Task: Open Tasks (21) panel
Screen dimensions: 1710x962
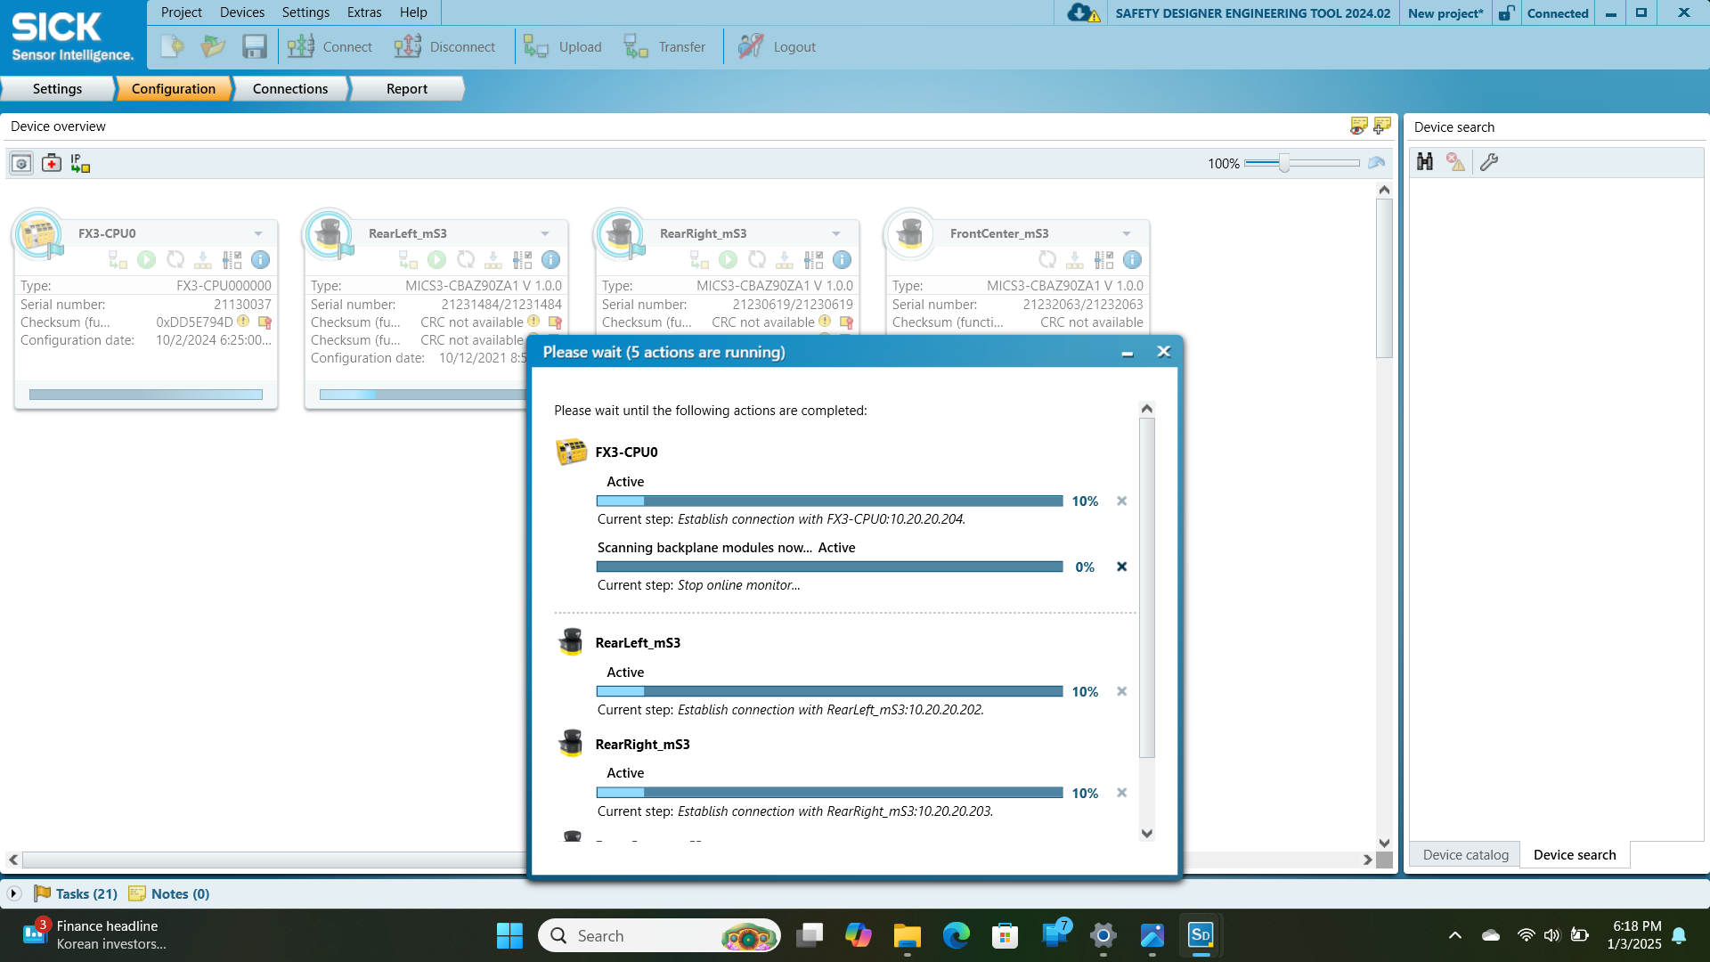Action: click(77, 893)
